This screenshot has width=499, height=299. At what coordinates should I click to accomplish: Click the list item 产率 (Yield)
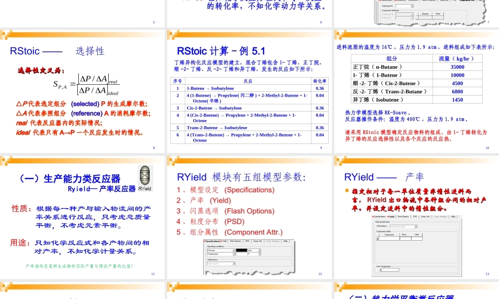tap(204, 200)
